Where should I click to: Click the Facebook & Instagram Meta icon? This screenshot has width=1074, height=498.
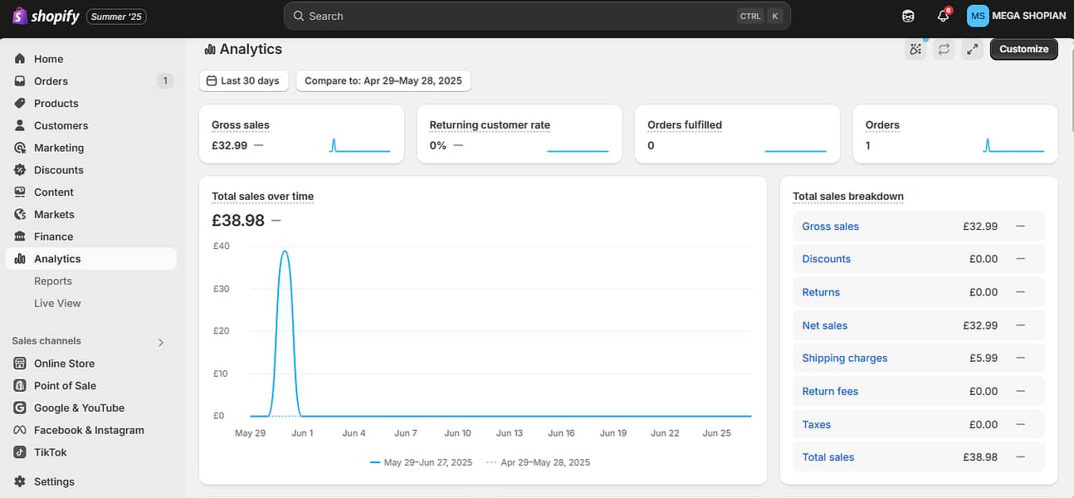[x=20, y=430]
